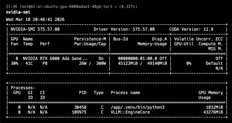Select the power usage 26W
The width and height of the screenshot is (232, 123).
[x=83, y=63]
